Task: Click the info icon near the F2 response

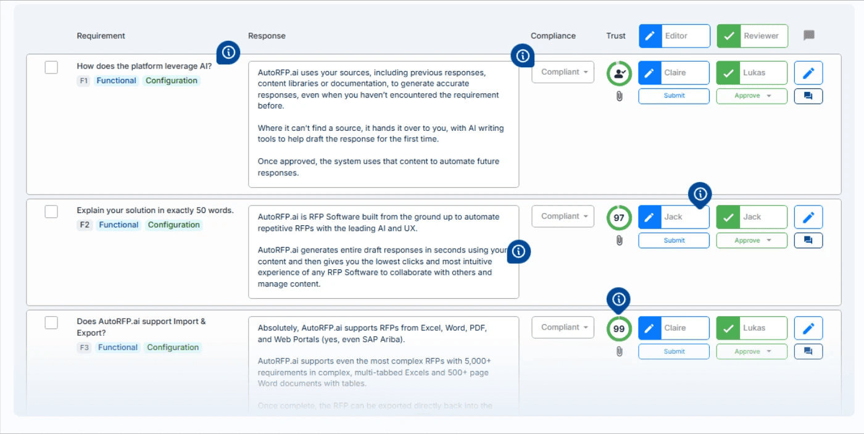Action: 518,251
